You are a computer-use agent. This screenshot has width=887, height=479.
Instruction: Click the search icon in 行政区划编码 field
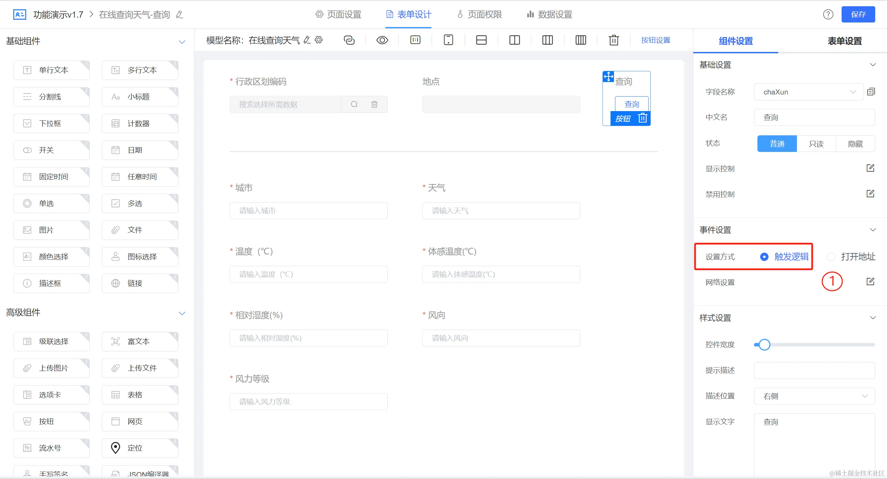click(354, 104)
